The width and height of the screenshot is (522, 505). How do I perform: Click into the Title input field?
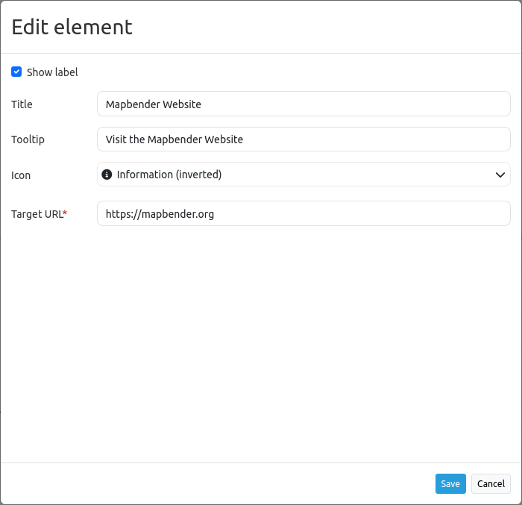pyautogui.click(x=304, y=104)
